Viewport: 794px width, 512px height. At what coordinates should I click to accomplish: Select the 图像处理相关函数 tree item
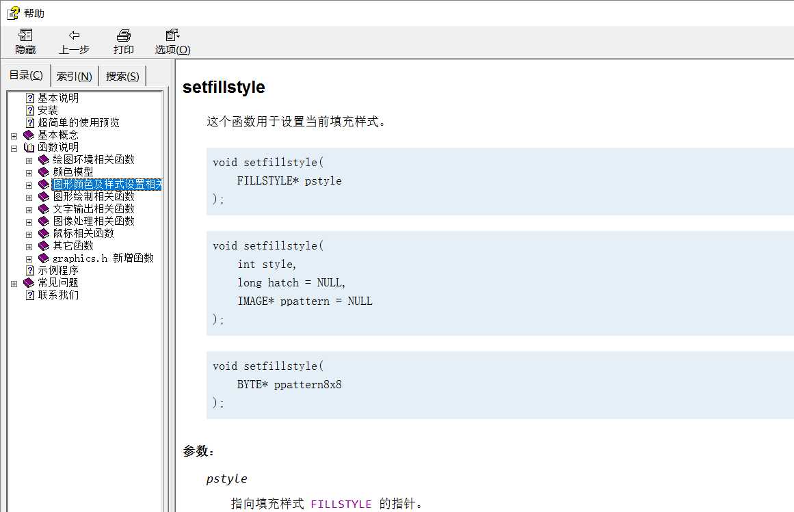(x=94, y=221)
